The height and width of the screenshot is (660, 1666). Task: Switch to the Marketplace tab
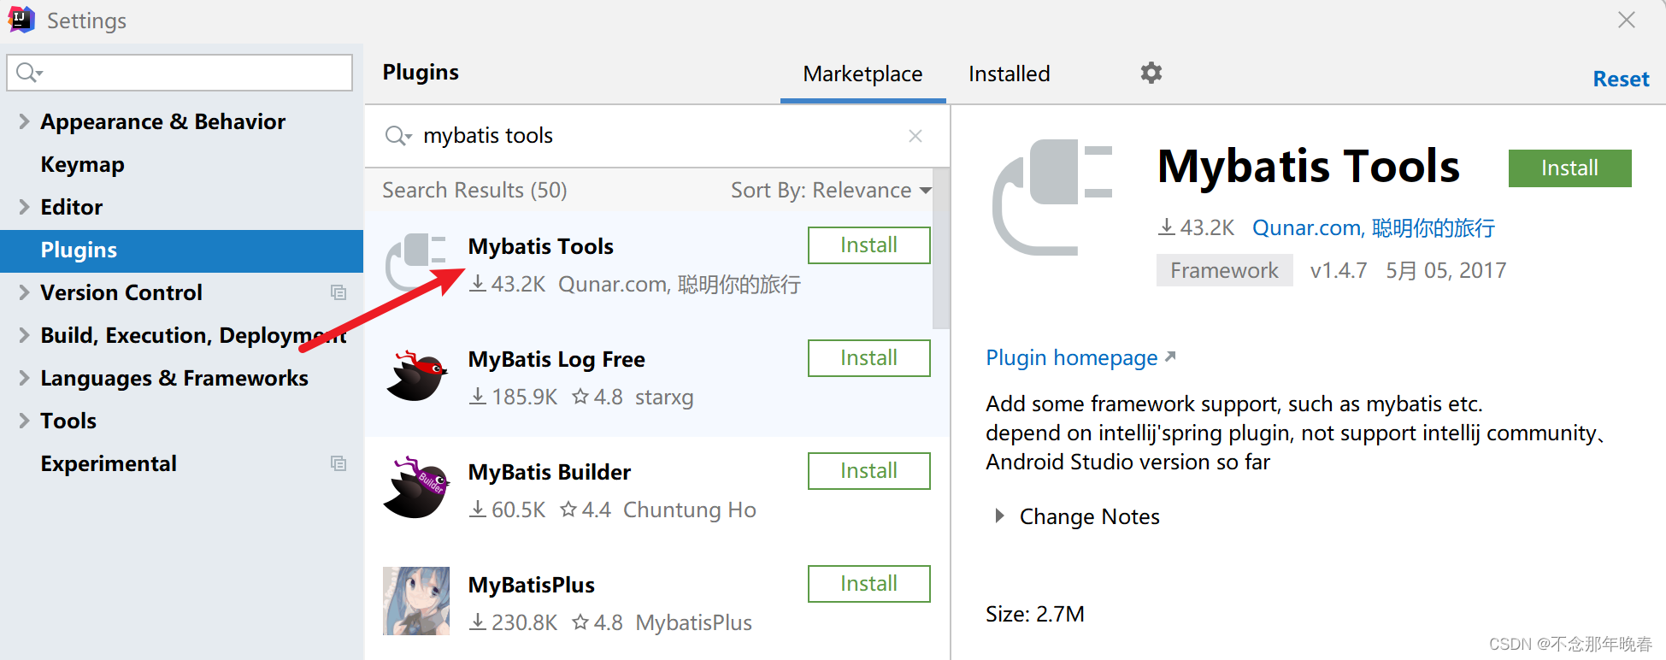862,74
